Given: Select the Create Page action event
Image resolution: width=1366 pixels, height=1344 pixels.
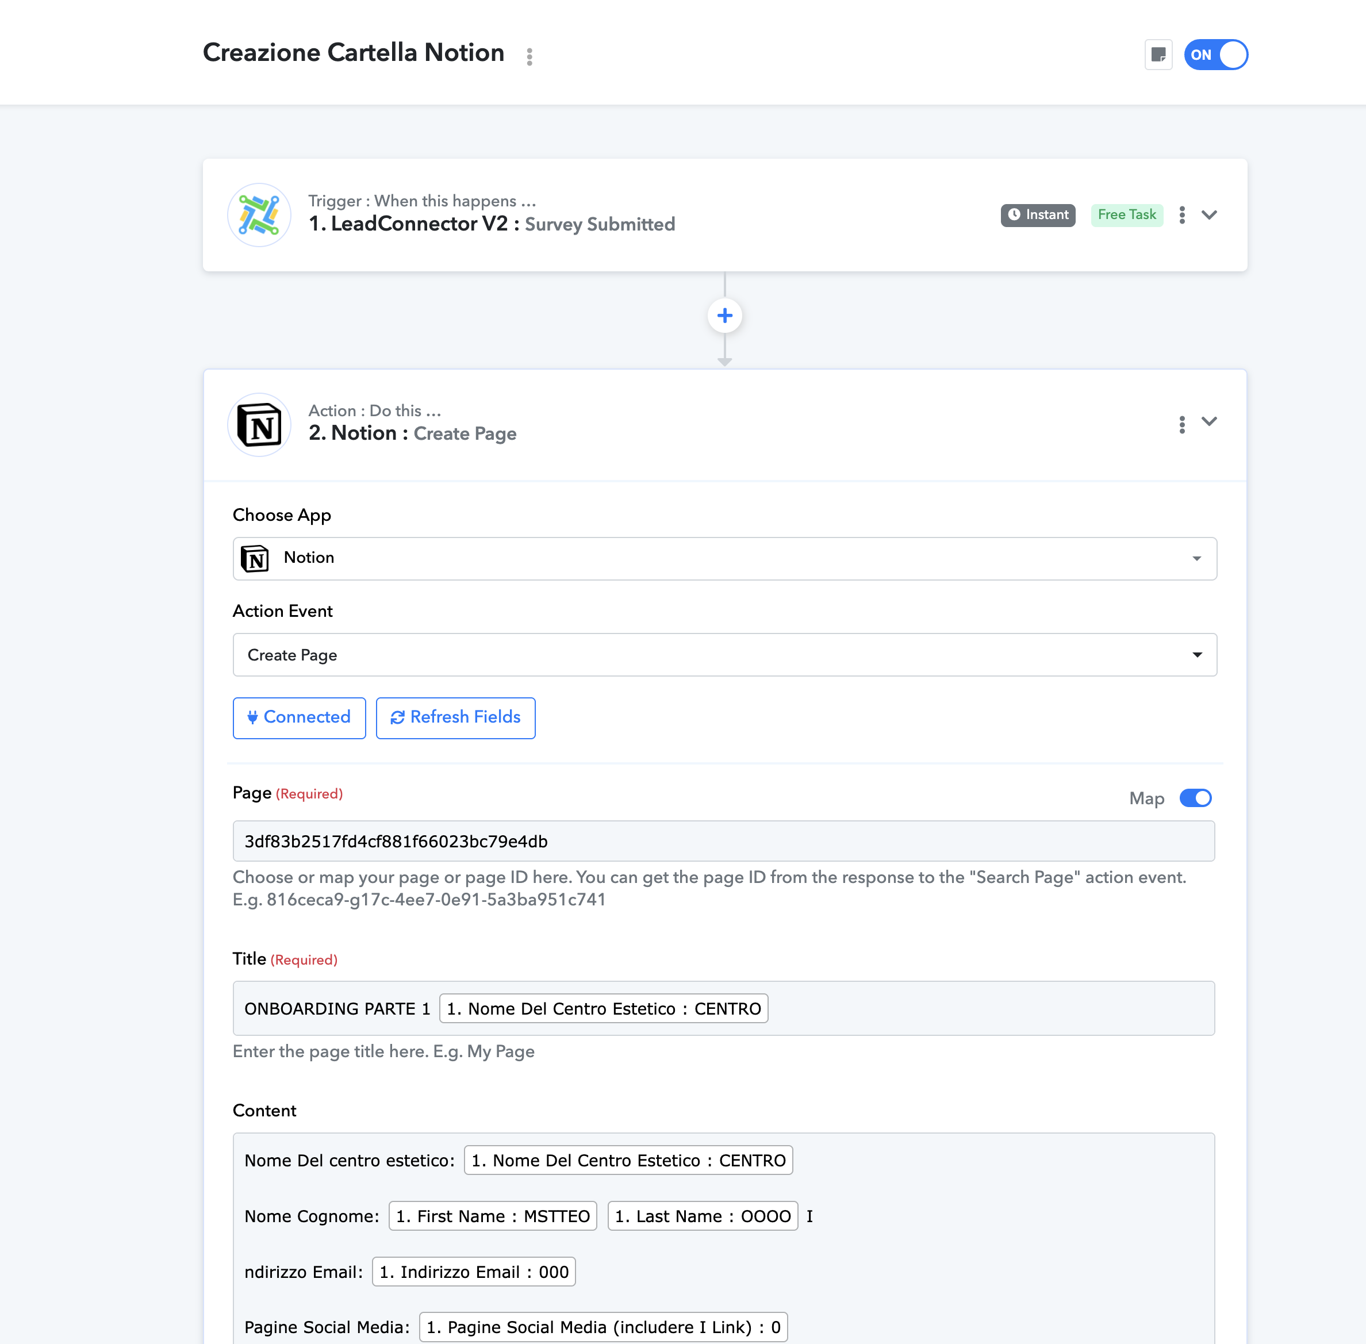Looking at the screenshot, I should tap(724, 655).
